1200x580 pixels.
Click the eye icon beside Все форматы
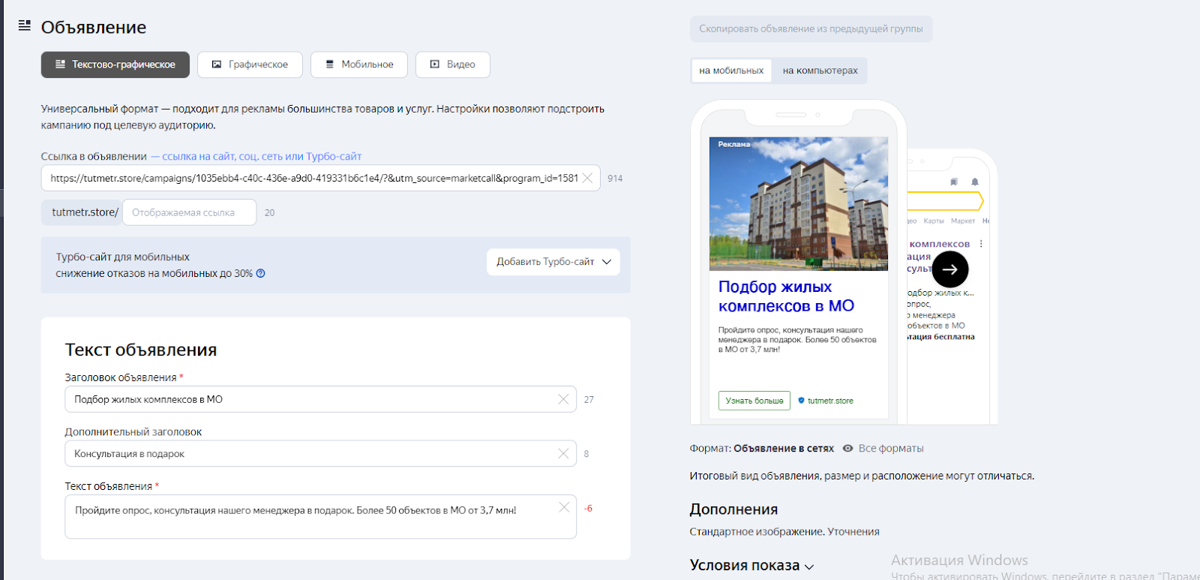point(847,448)
